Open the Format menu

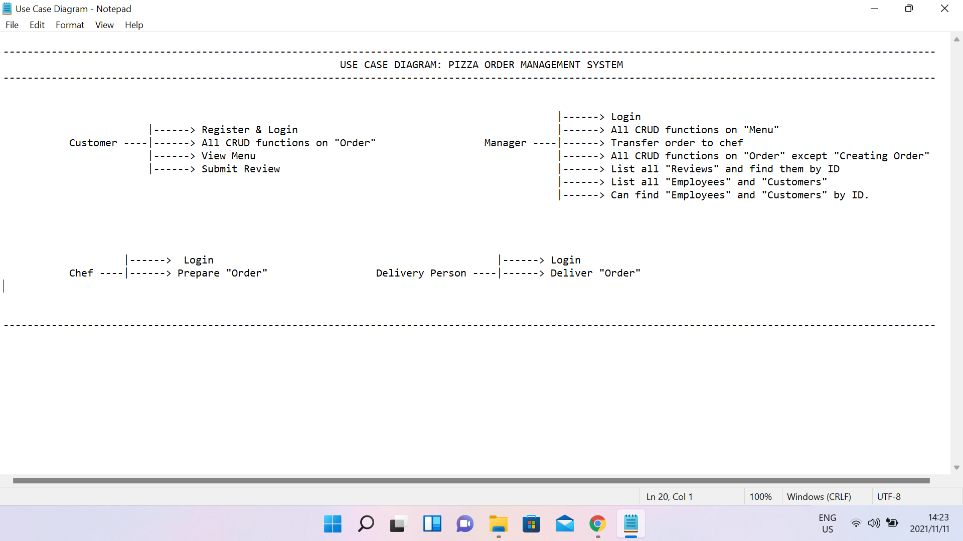(70, 25)
